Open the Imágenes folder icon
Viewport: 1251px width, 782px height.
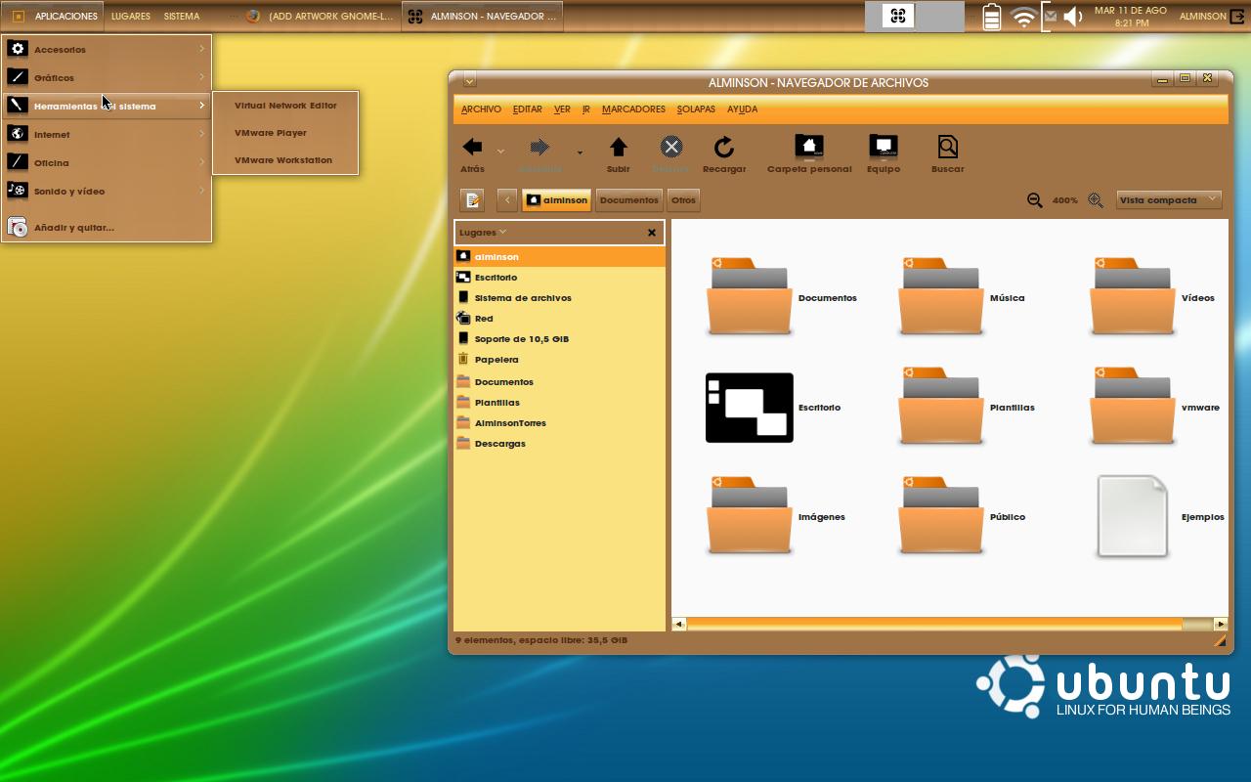(750, 516)
